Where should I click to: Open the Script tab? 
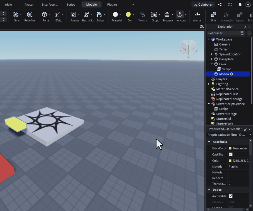coord(71,4)
